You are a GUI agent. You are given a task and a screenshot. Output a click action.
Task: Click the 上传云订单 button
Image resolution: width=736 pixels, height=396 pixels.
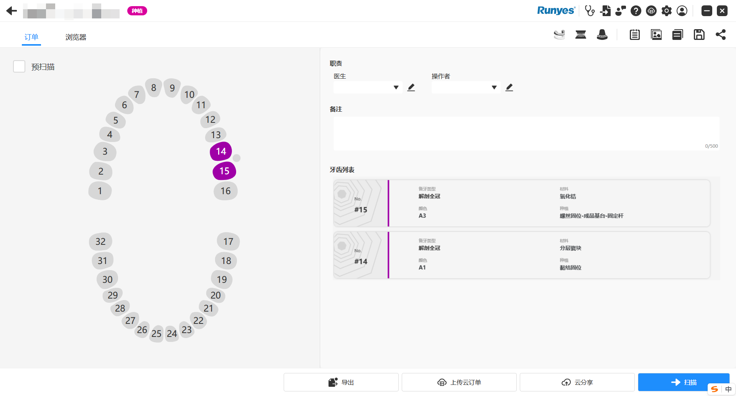pyautogui.click(x=459, y=382)
